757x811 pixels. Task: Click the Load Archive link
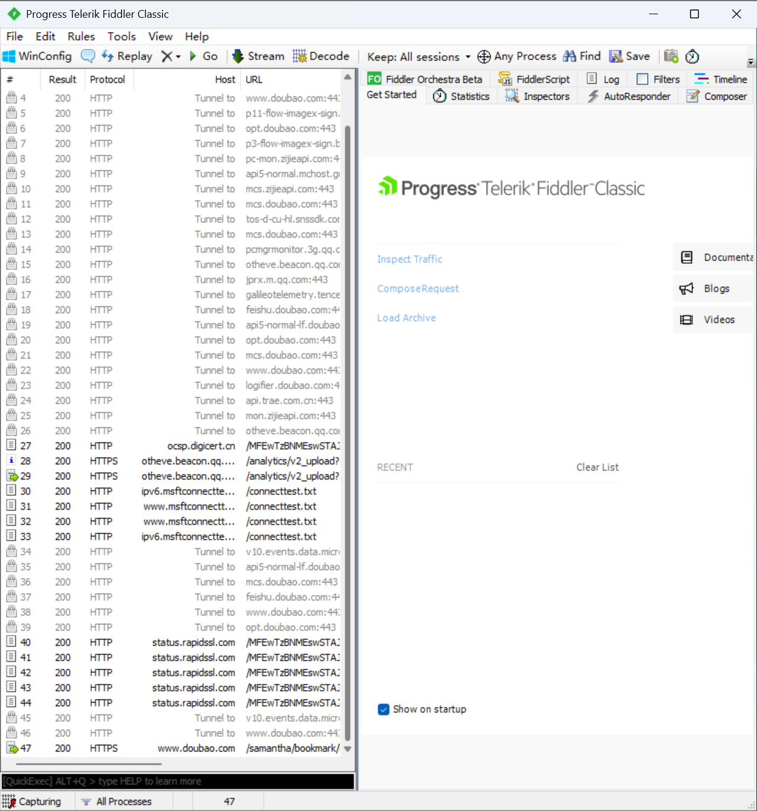tap(407, 318)
